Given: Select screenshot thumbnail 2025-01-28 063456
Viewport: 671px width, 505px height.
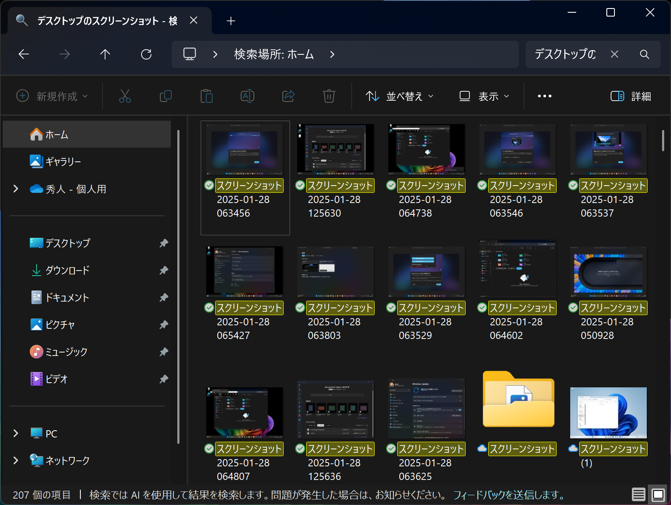Looking at the screenshot, I should (x=245, y=149).
